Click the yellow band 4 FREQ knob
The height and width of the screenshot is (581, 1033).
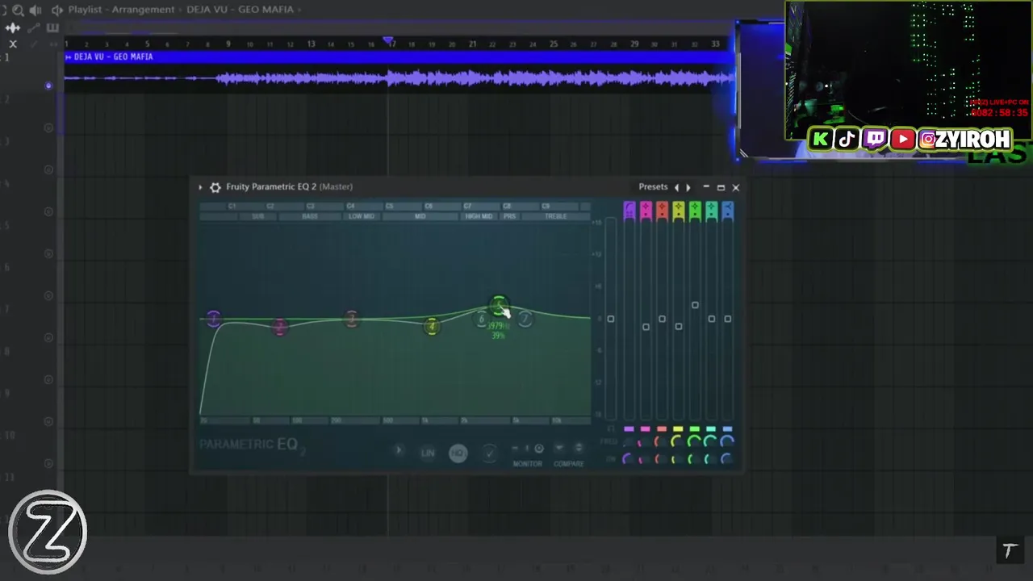(x=676, y=441)
